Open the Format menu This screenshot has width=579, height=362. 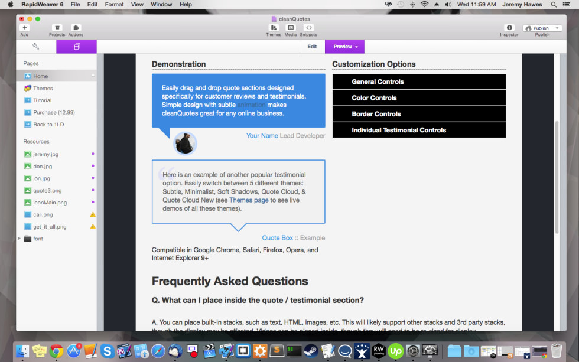click(x=114, y=4)
